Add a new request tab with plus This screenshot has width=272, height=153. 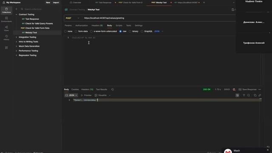point(204,3)
